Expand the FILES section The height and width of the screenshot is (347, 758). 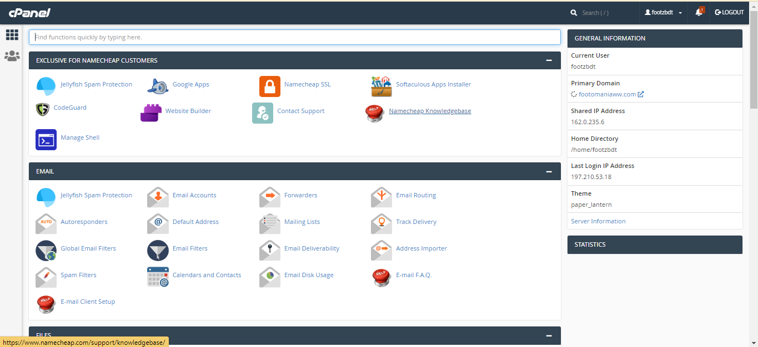(x=549, y=335)
